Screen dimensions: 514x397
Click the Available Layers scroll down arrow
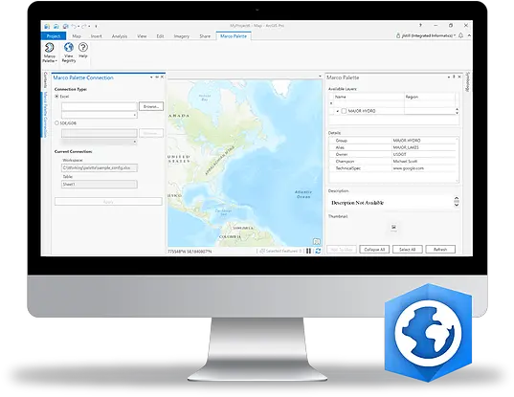click(x=457, y=113)
